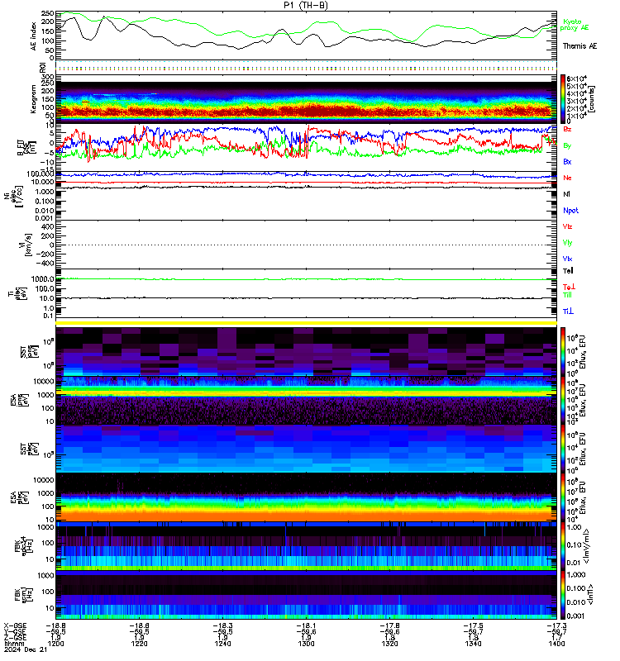Click the X-GSE row label
620x661 pixels.
point(15,625)
